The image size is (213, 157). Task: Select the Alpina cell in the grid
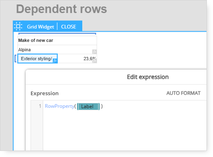[57, 50]
